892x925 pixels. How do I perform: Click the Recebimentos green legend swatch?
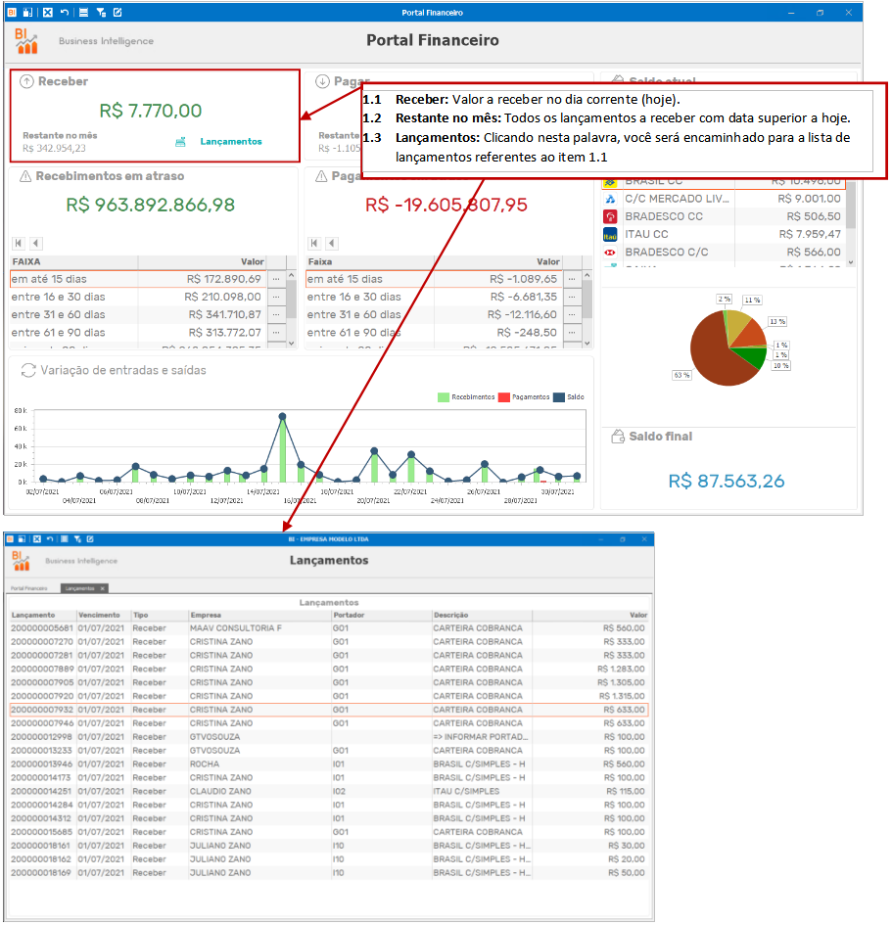point(443,397)
